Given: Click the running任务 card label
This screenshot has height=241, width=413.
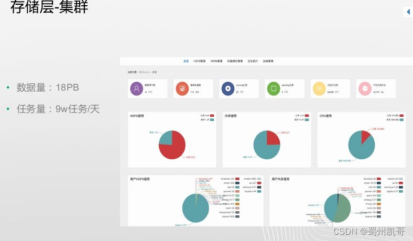Looking at the screenshot, I should (x=242, y=85).
